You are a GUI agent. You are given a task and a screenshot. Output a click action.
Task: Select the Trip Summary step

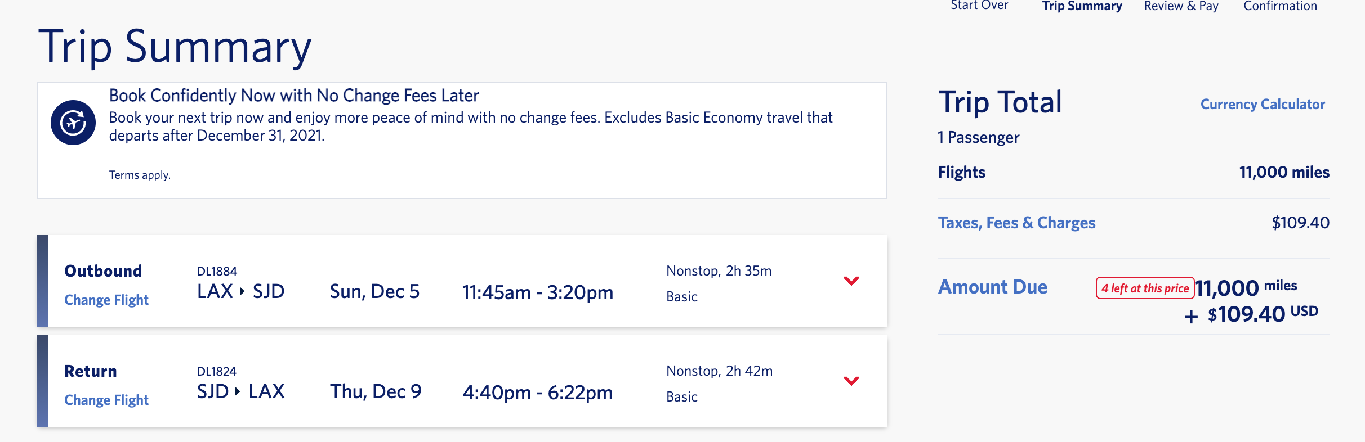click(1082, 6)
